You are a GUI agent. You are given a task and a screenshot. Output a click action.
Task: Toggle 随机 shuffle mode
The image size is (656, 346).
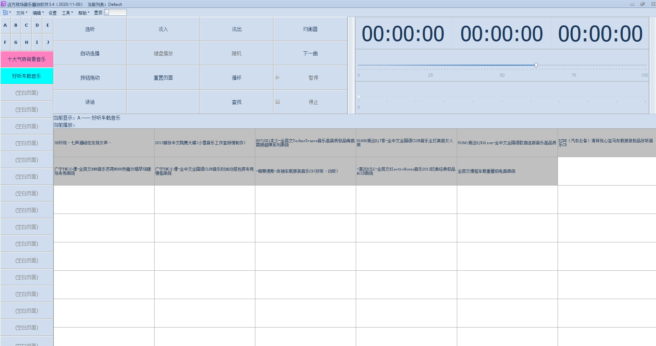[237, 53]
